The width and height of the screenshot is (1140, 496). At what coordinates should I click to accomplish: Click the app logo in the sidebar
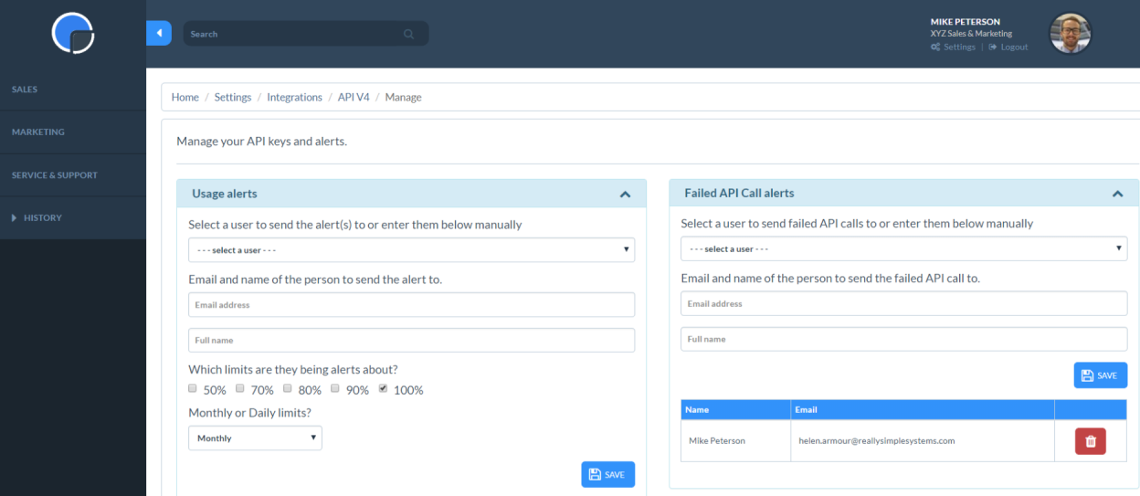[x=73, y=33]
